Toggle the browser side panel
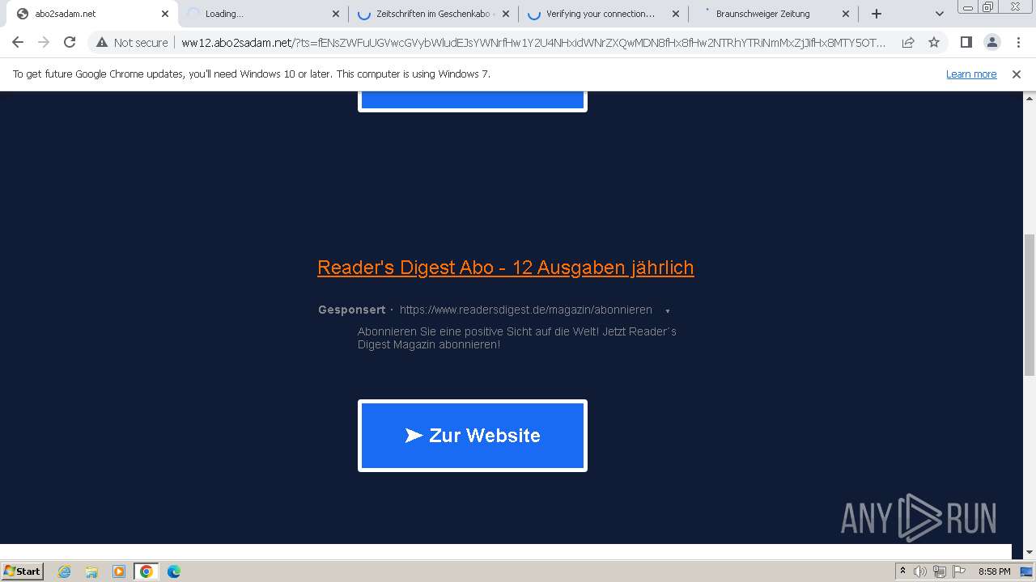The width and height of the screenshot is (1036, 582). (966, 43)
